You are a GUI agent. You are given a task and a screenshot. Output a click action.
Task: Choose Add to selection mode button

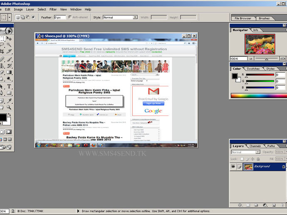point(23,17)
